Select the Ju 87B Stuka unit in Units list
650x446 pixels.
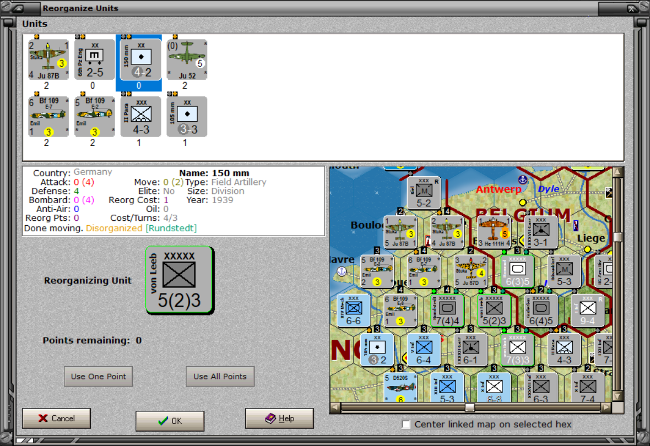(x=48, y=59)
